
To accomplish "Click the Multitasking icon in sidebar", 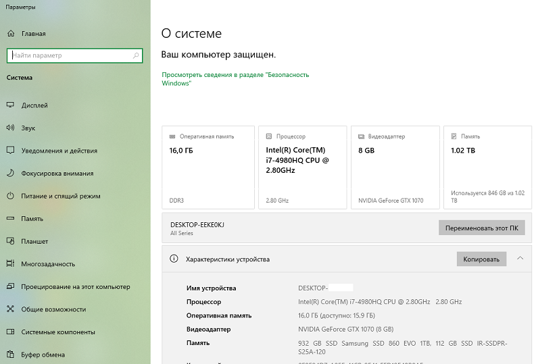I will tap(10, 264).
